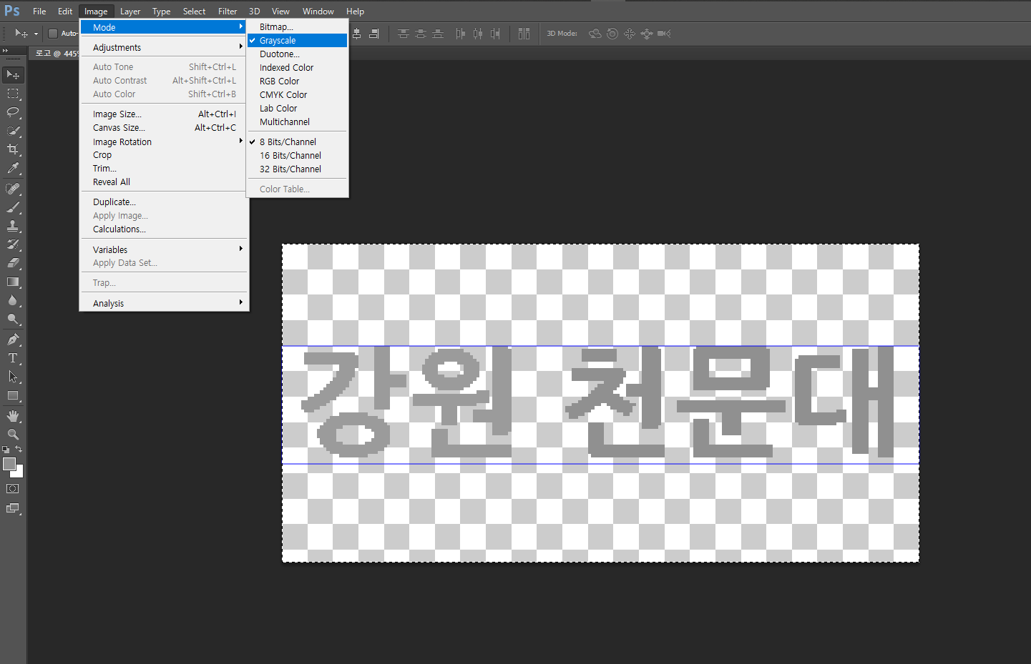Click Auto-Align Layers icon in options bar
The image size is (1031, 664).
tap(524, 34)
